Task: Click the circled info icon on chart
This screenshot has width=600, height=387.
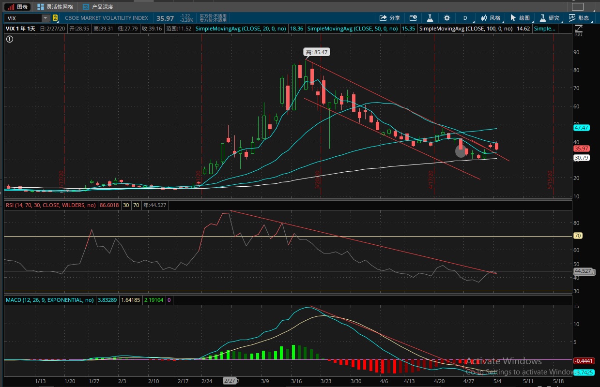Action: click(x=10, y=39)
